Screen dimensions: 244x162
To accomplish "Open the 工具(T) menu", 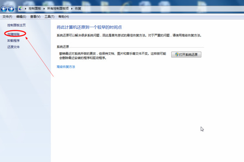I will tap(49, 17).
